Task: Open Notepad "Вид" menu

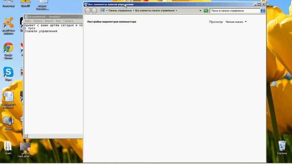Action: pyautogui.click(x=58, y=21)
